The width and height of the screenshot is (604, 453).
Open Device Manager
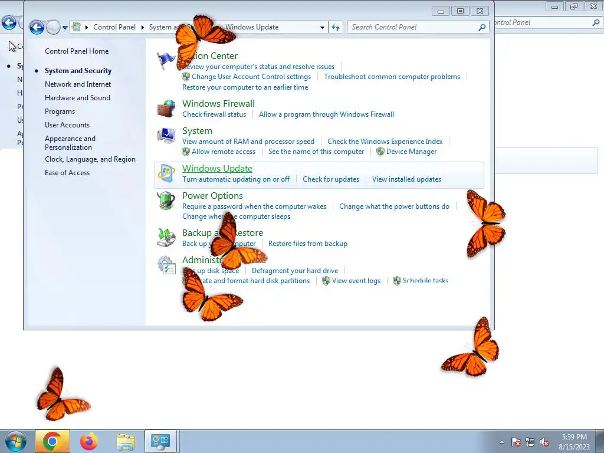point(411,152)
